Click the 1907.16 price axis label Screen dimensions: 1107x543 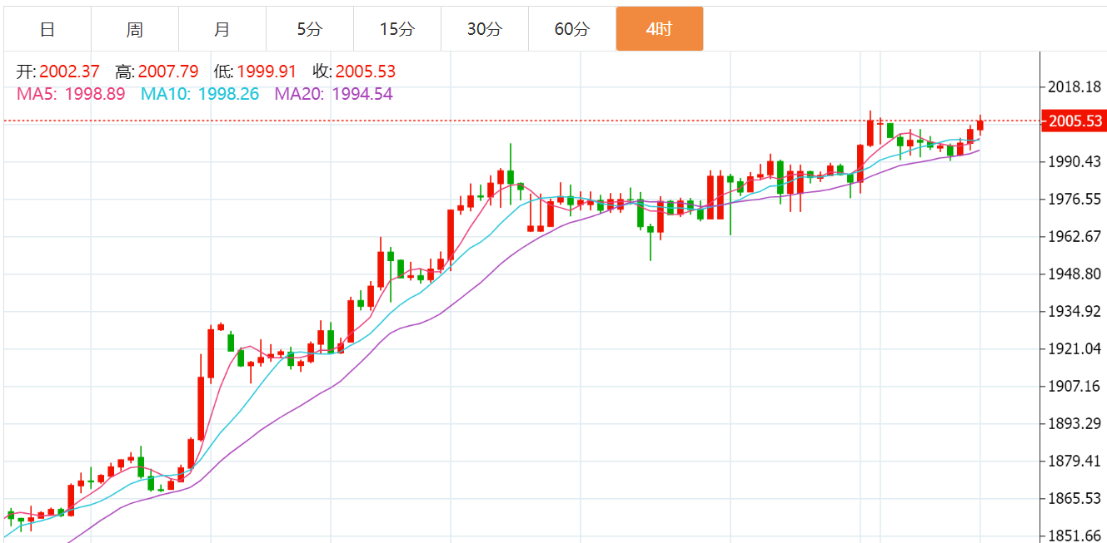pos(1075,387)
